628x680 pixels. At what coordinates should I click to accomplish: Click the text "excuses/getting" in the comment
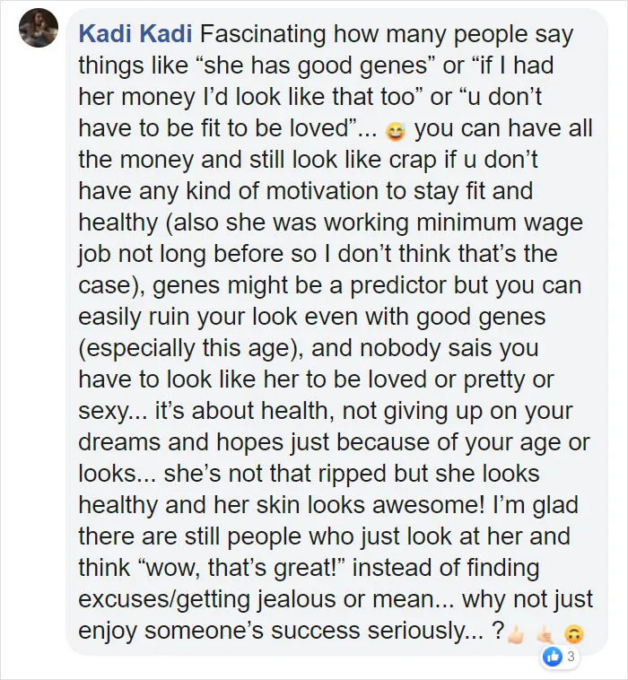coord(165,600)
